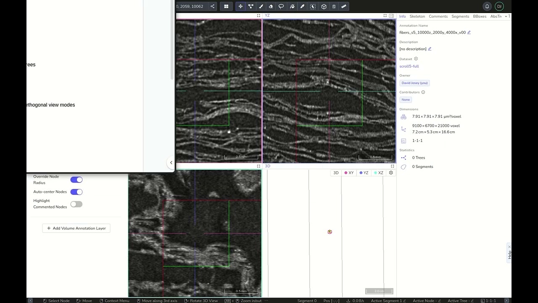
Task: Open the AbsTree tab
Action: pyautogui.click(x=496, y=16)
